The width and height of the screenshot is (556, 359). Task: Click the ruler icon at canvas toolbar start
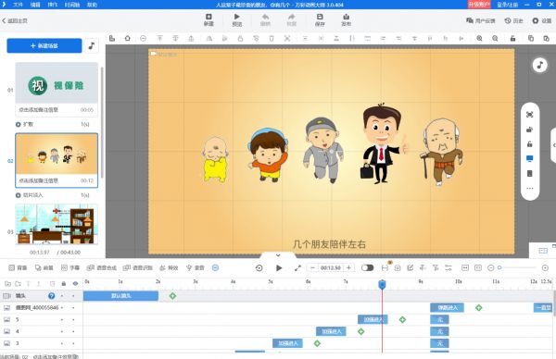112,38
